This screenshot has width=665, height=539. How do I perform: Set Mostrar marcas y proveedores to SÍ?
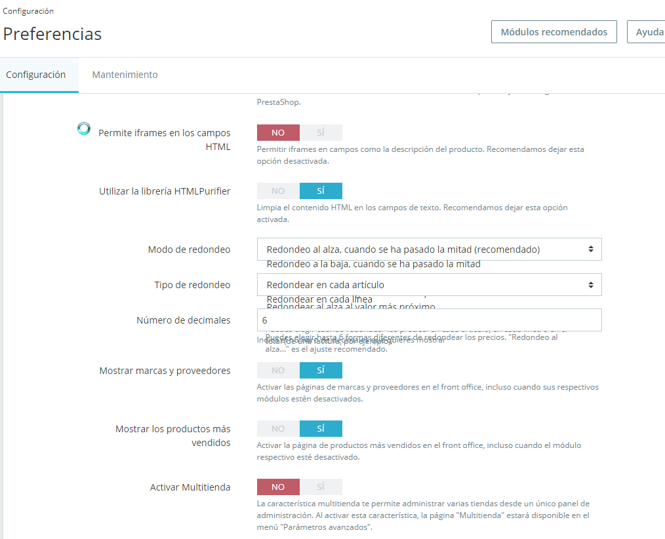(321, 371)
